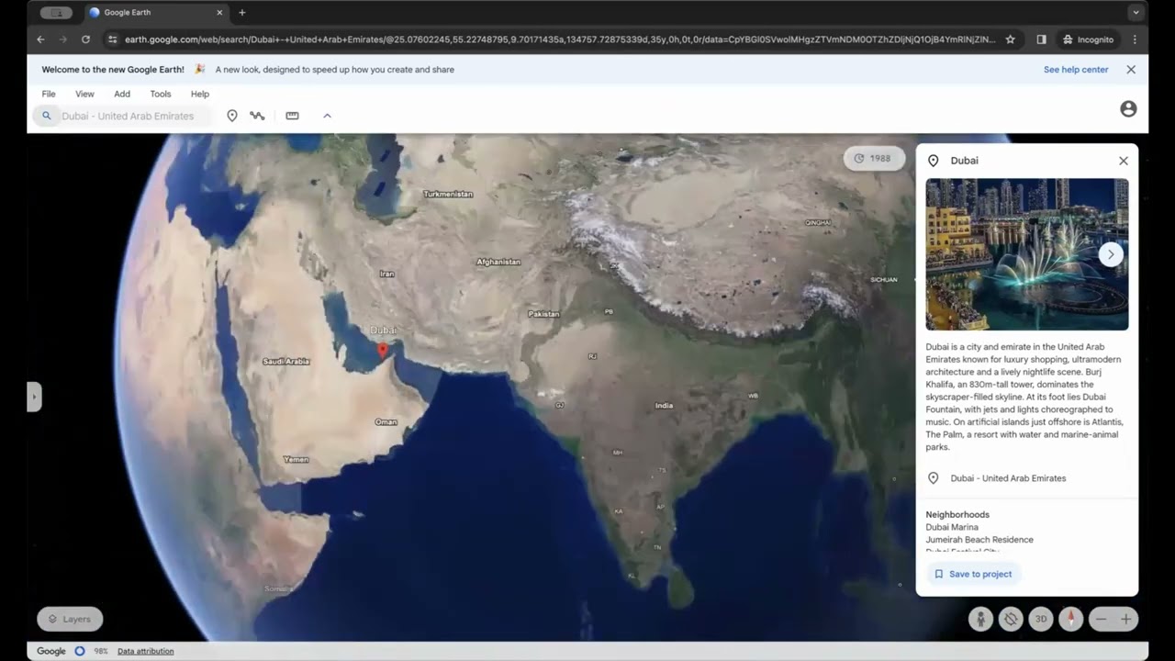Open the measure distance ruler tool
Screen dimensions: 1175x661
(292, 116)
